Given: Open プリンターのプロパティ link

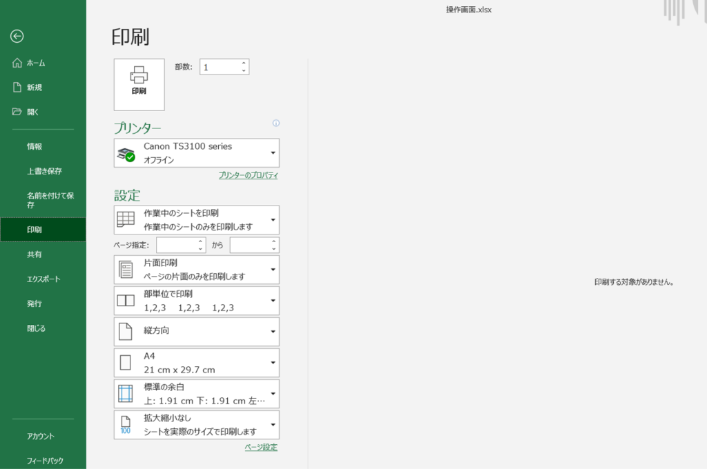Looking at the screenshot, I should [x=248, y=176].
